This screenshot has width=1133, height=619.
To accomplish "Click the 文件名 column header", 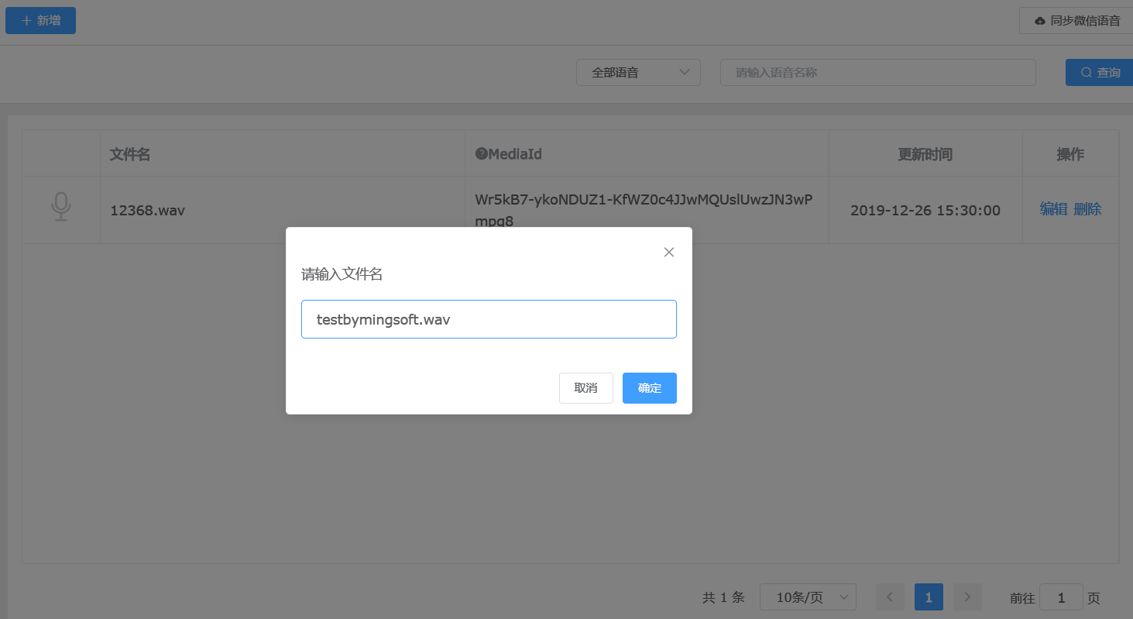I will click(x=130, y=154).
